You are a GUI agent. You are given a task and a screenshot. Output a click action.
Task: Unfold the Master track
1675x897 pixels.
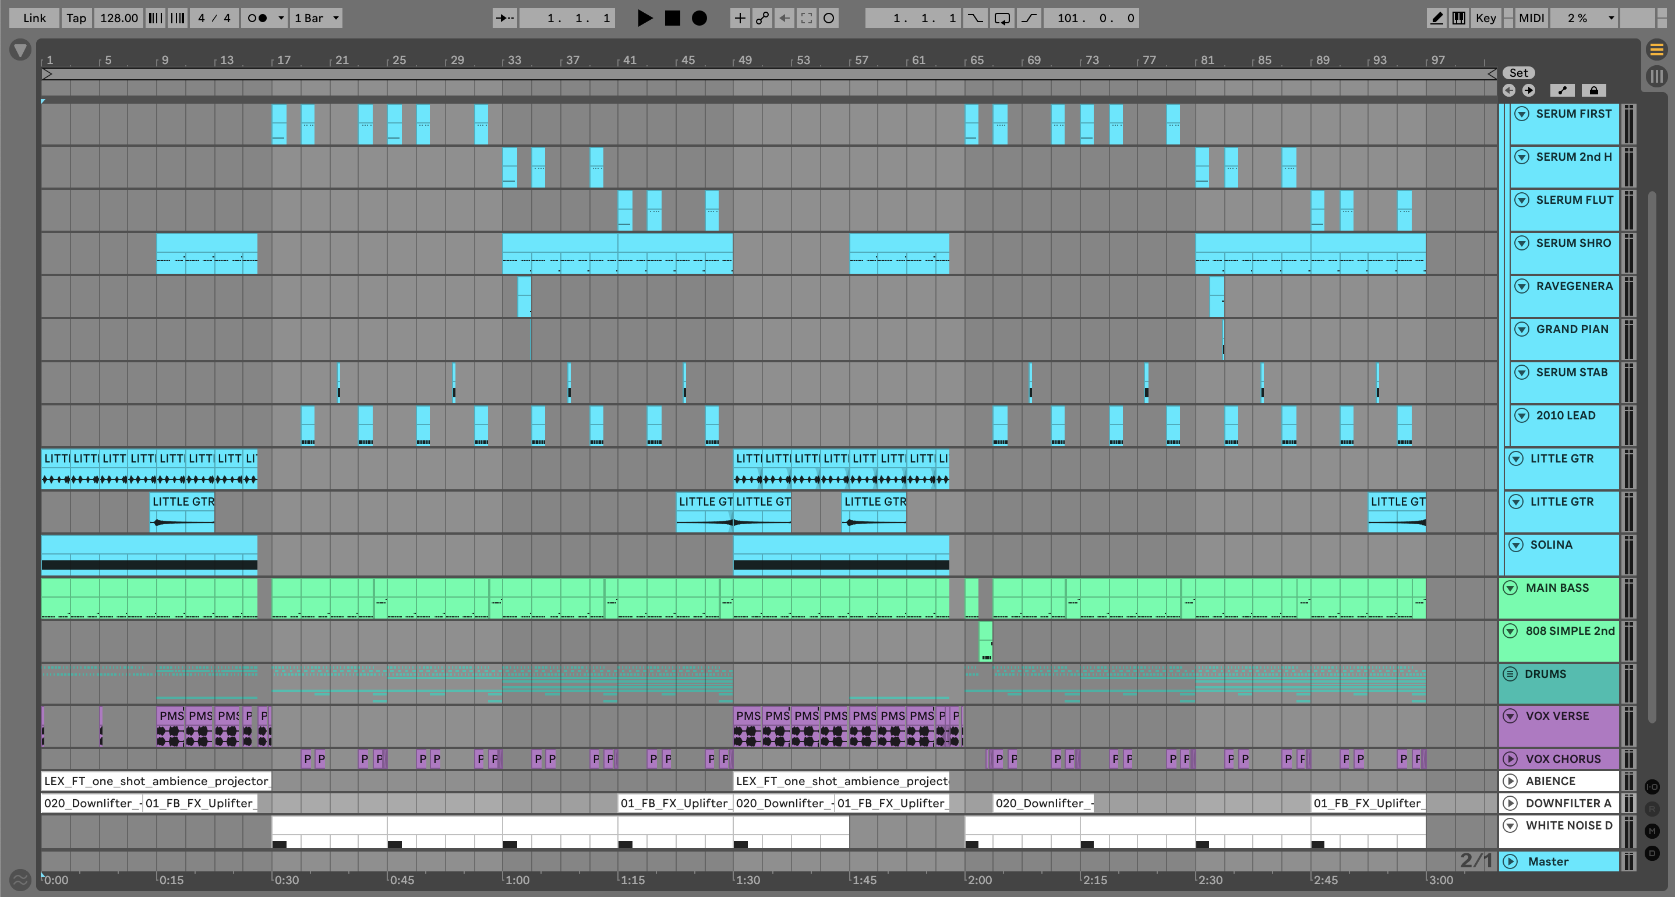point(1511,862)
